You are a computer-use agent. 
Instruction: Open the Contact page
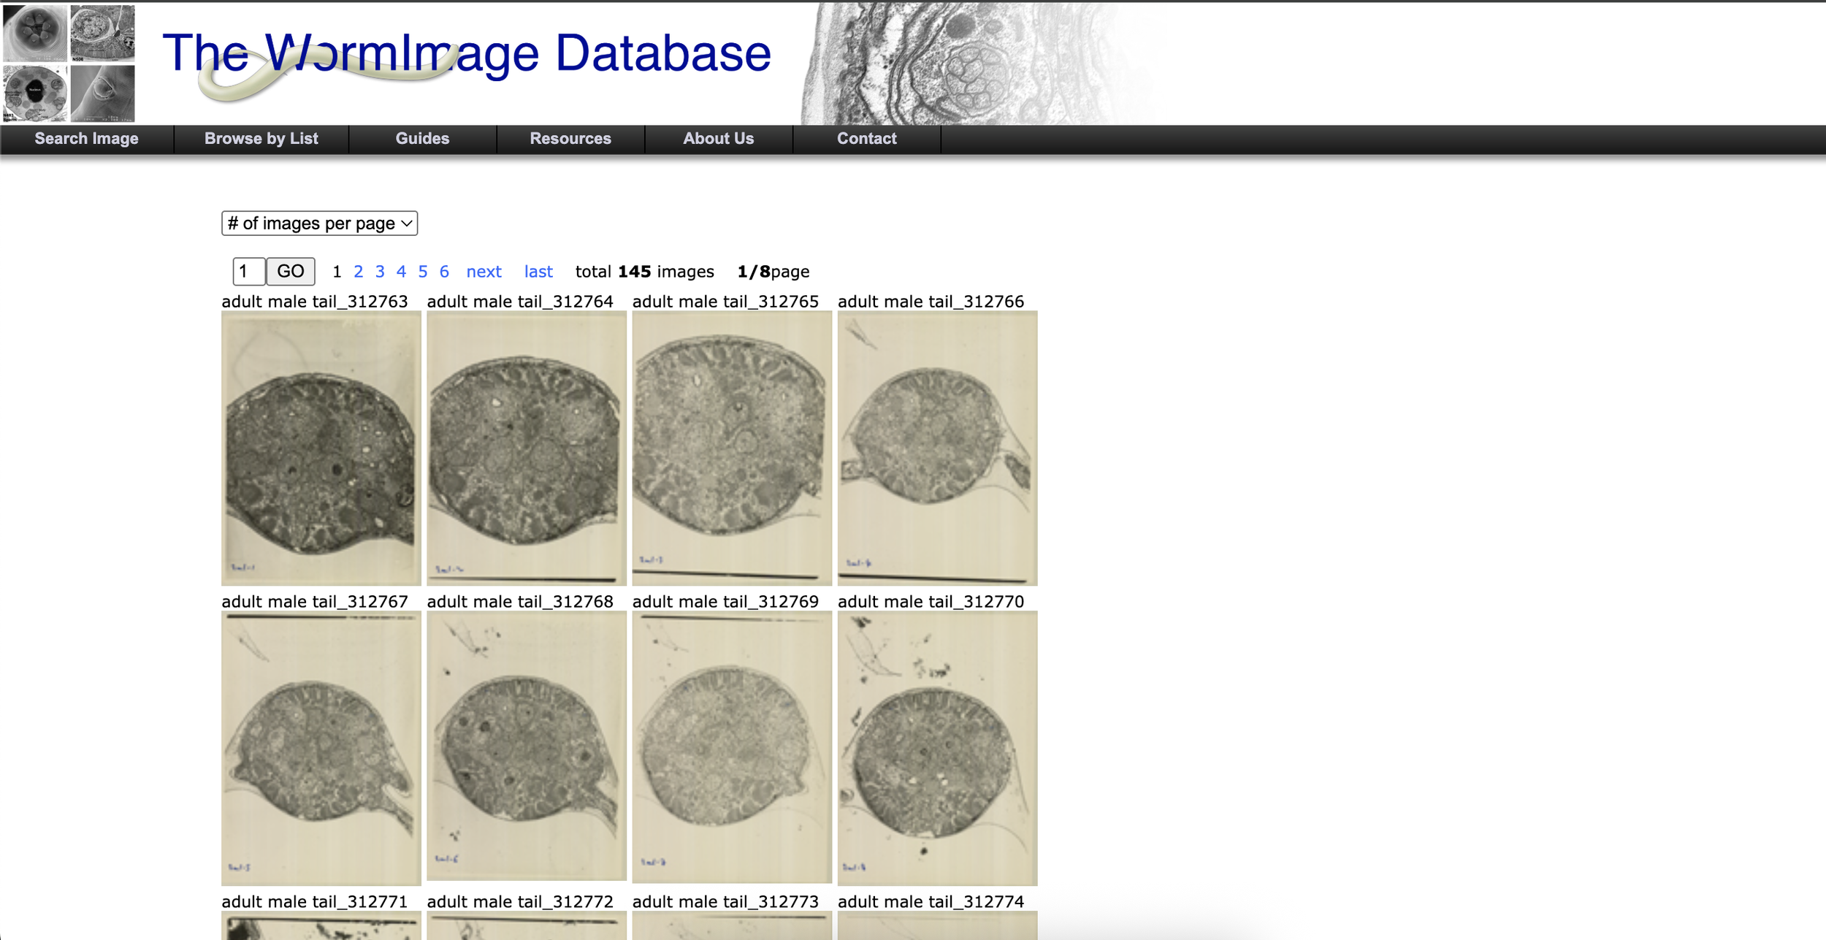click(866, 139)
